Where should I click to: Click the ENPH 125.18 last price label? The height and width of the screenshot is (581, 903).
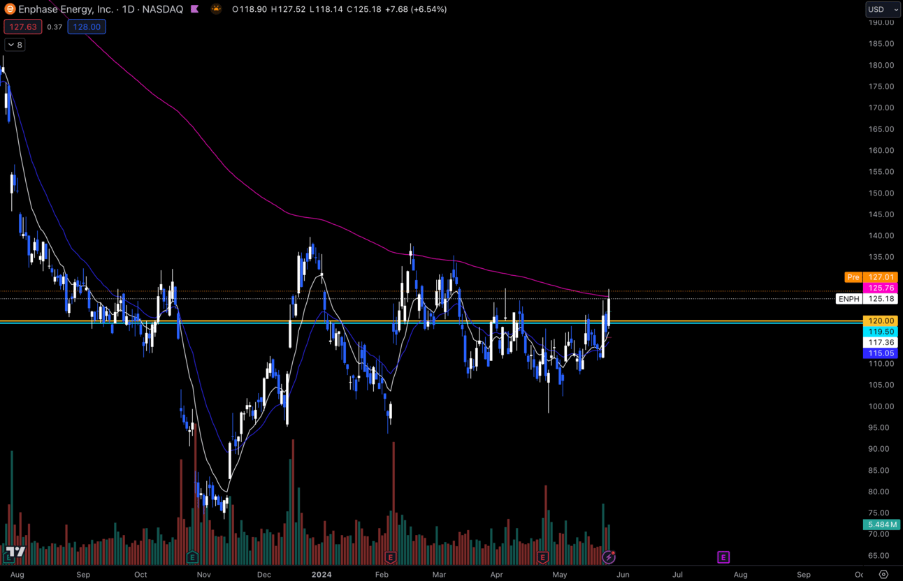pyautogui.click(x=867, y=299)
